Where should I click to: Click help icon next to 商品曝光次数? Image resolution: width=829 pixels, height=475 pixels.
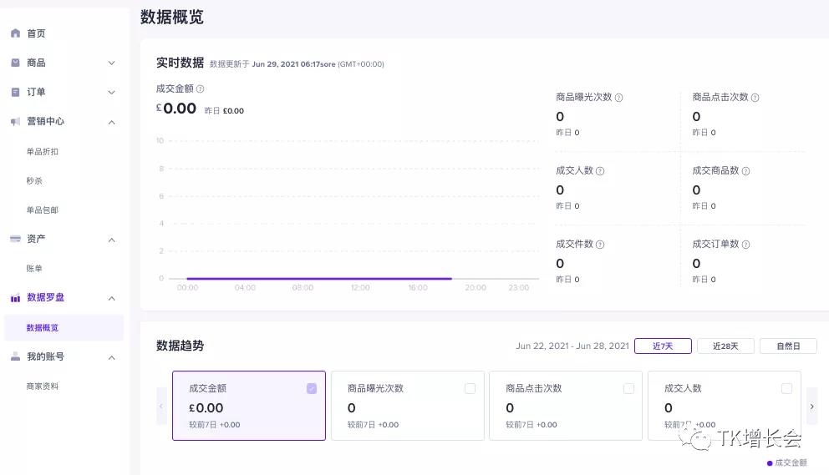619,98
